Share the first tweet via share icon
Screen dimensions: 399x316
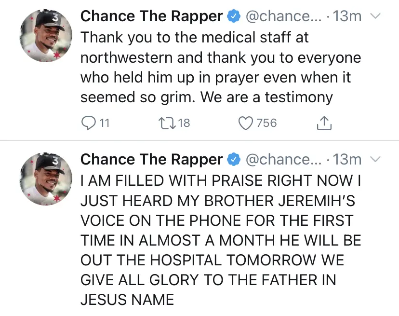(x=324, y=124)
